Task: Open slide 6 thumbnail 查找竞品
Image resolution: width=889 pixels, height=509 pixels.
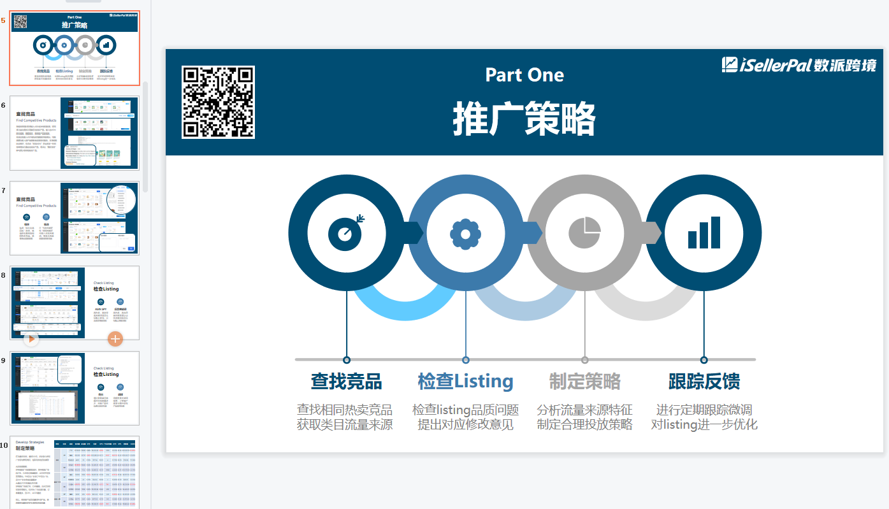Action: click(75, 133)
